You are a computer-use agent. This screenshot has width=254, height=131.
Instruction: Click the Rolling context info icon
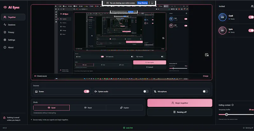tap(233, 105)
